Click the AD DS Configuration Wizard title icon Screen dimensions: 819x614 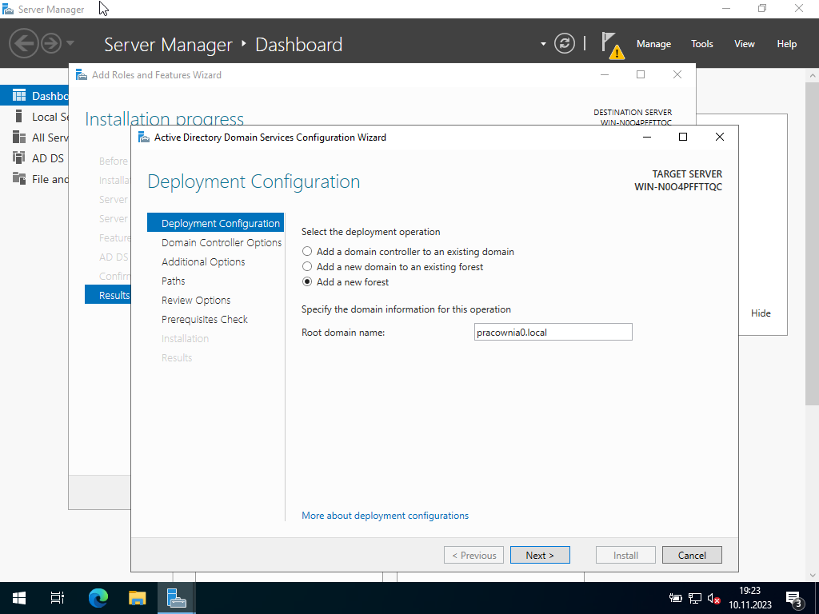144,138
